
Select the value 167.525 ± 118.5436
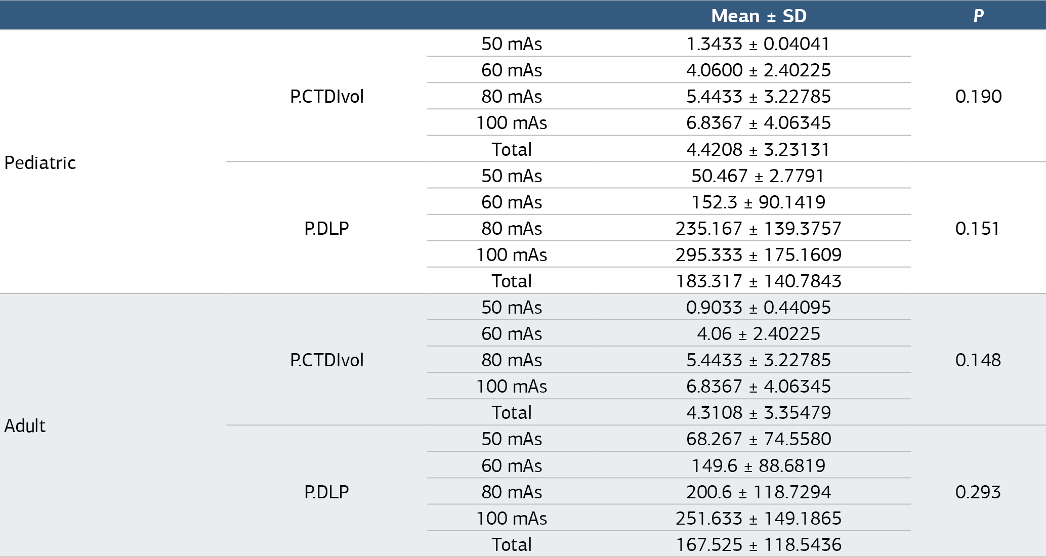759,545
